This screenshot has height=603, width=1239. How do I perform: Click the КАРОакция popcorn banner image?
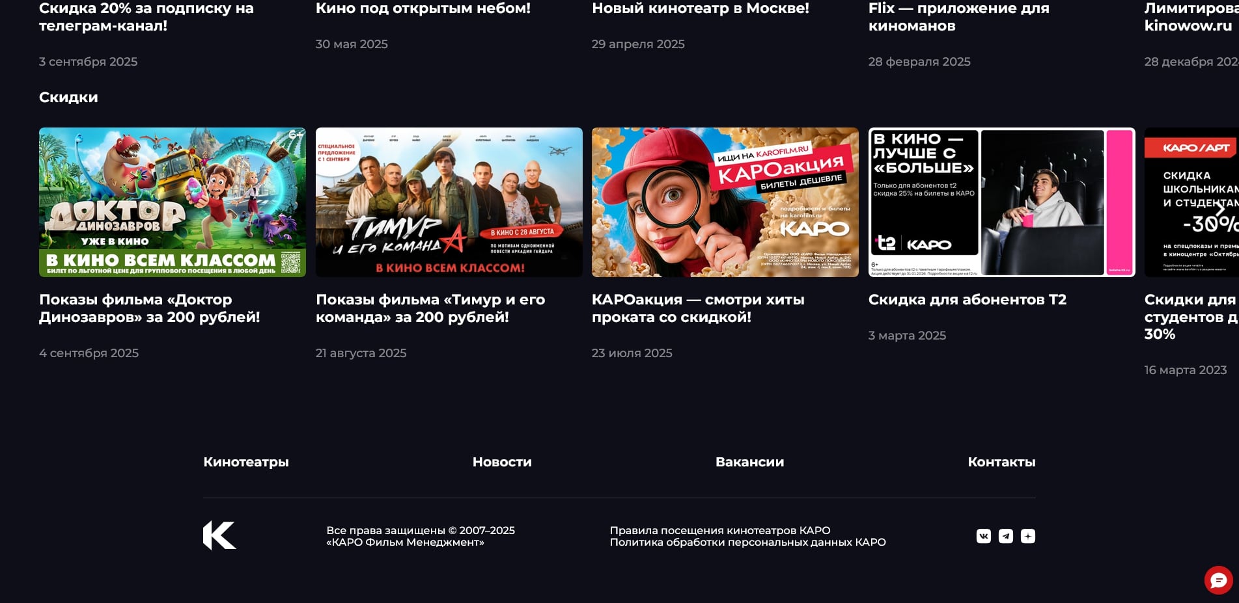[725, 202]
